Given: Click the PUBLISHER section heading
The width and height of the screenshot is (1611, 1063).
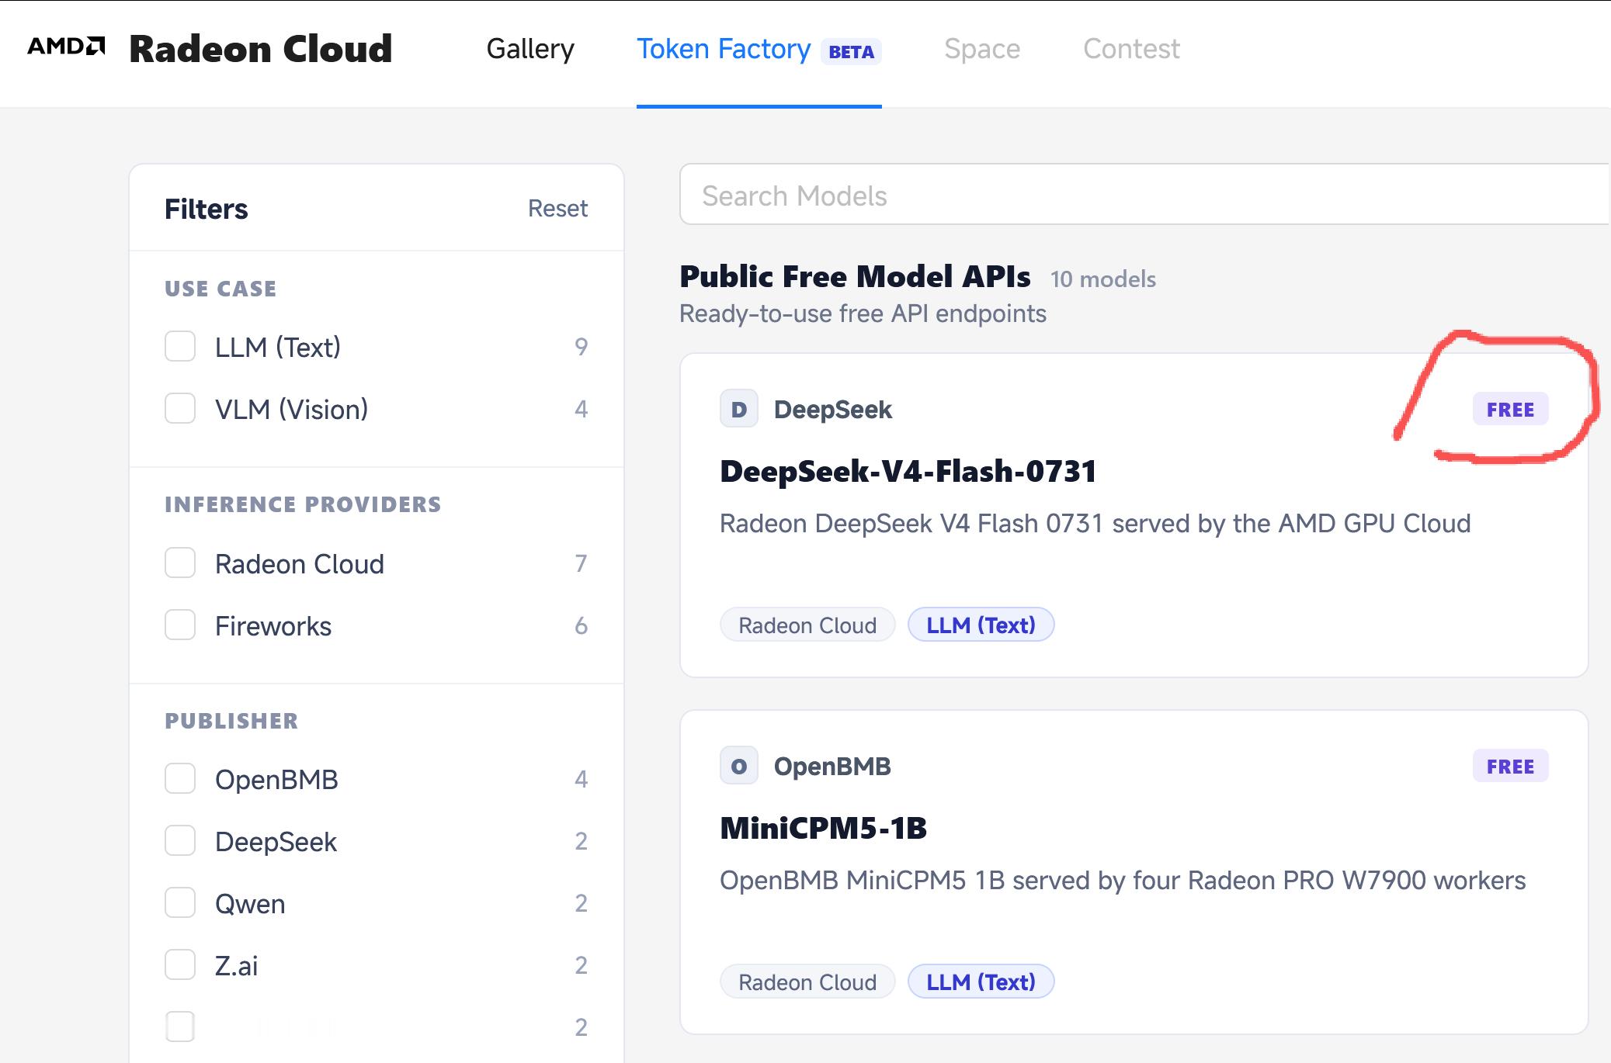Looking at the screenshot, I should pos(231,721).
